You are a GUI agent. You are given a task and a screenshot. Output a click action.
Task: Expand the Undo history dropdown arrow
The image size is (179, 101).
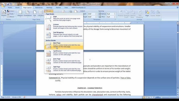(x=13, y=4)
